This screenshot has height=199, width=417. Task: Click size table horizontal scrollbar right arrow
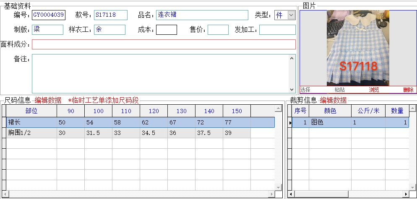272,194
